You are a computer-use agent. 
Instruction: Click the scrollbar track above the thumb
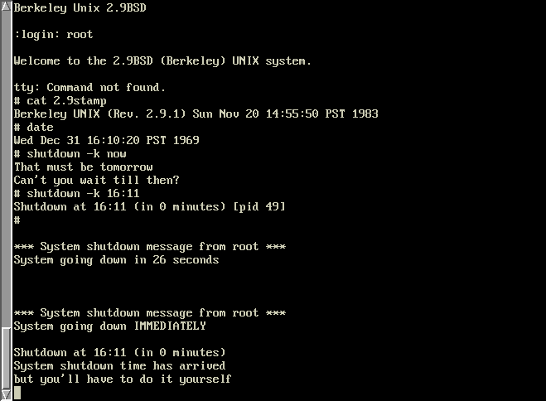coord(6,169)
